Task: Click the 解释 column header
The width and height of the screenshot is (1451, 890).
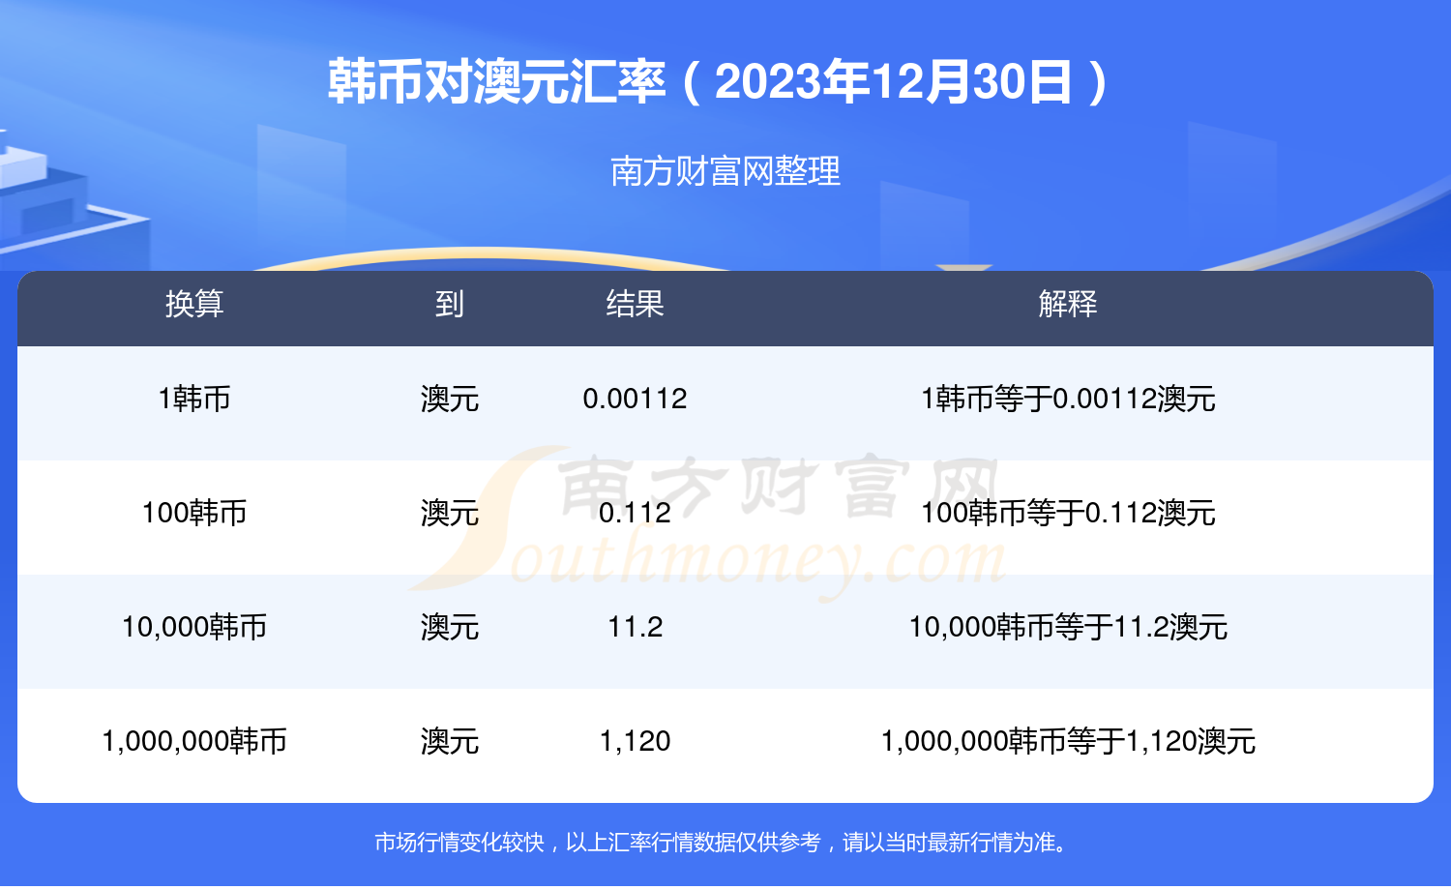Action: click(1068, 304)
